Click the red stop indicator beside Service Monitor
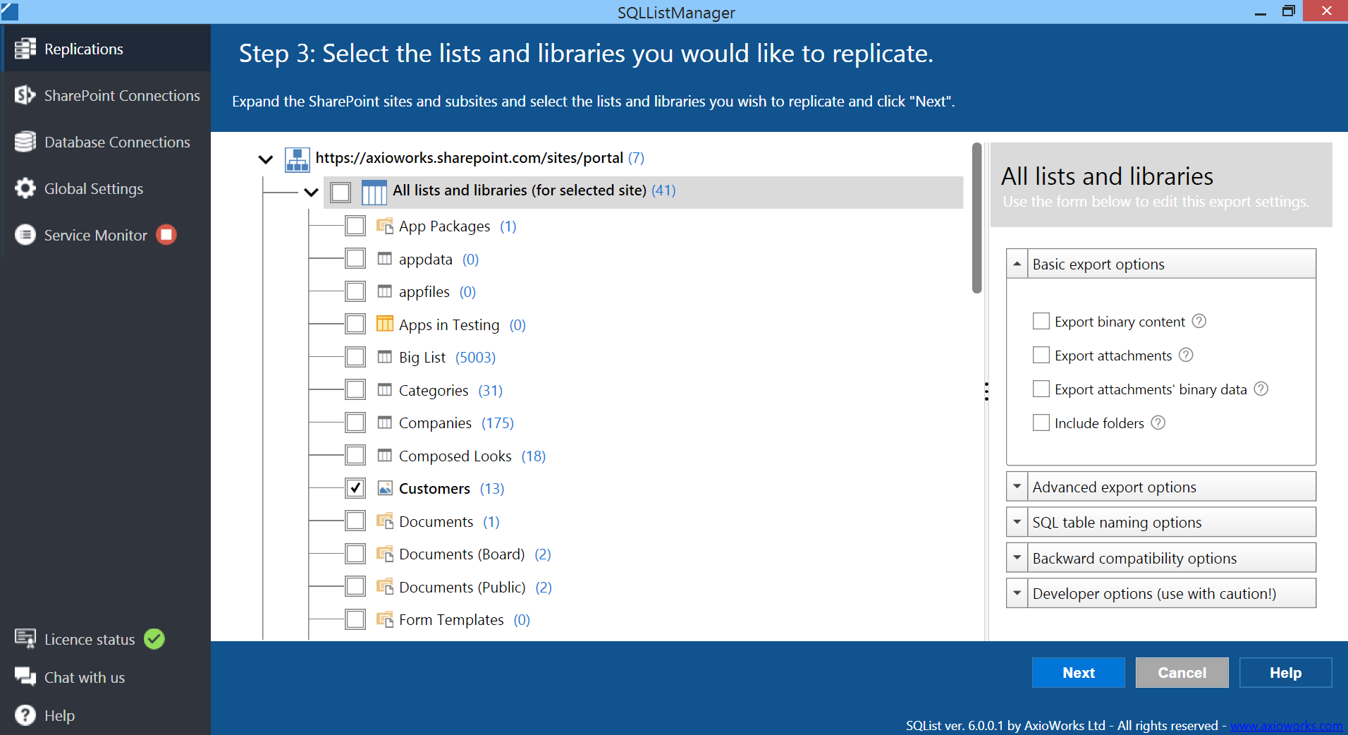Image resolution: width=1348 pixels, height=735 pixels. coord(166,234)
